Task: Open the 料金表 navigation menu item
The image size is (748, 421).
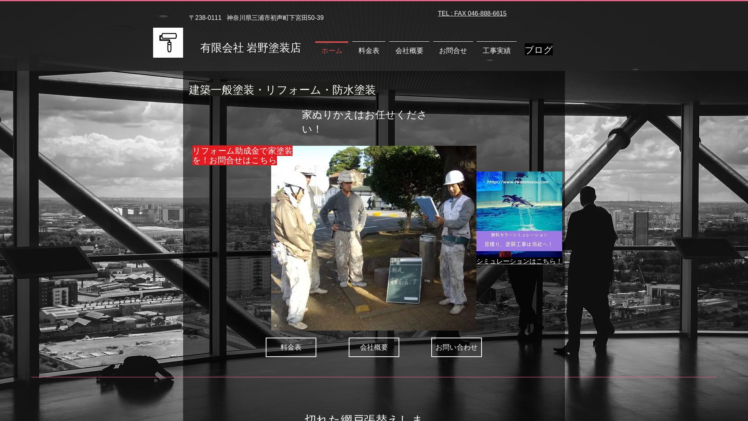Action: [x=369, y=50]
